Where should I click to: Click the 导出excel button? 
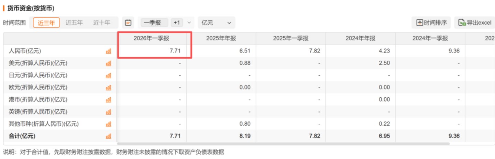(475, 23)
